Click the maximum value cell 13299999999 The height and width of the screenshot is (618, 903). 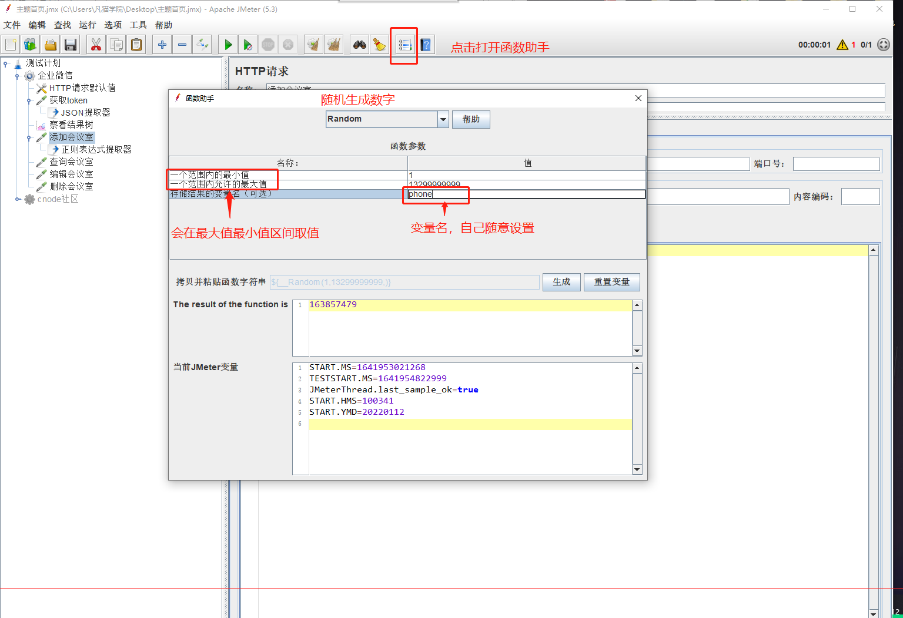pos(526,184)
